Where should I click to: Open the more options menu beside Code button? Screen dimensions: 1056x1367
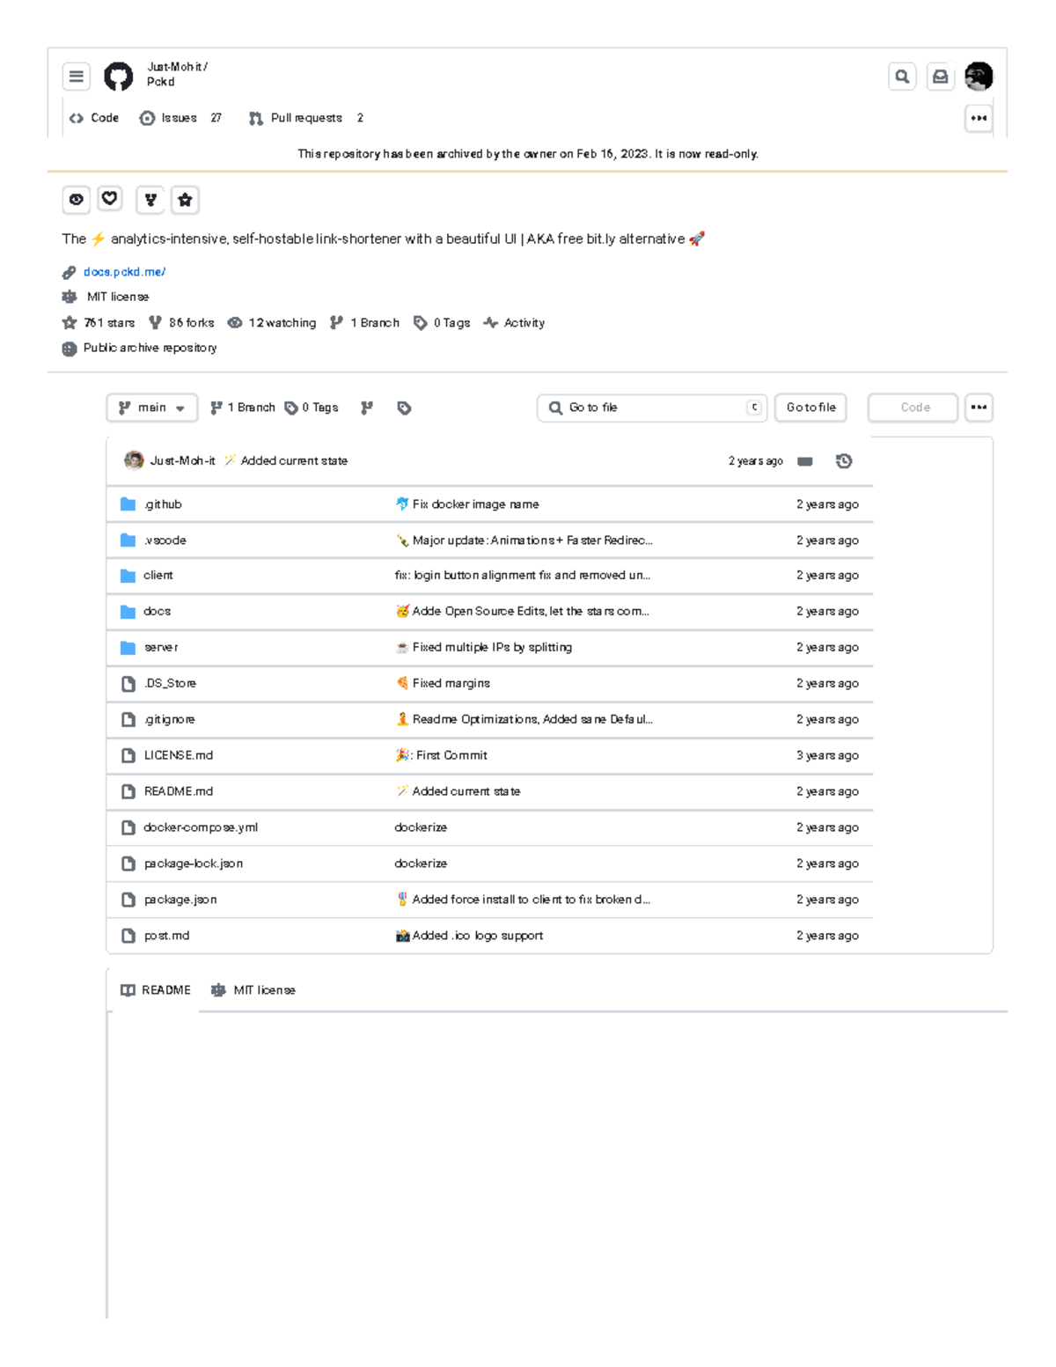pos(979,408)
